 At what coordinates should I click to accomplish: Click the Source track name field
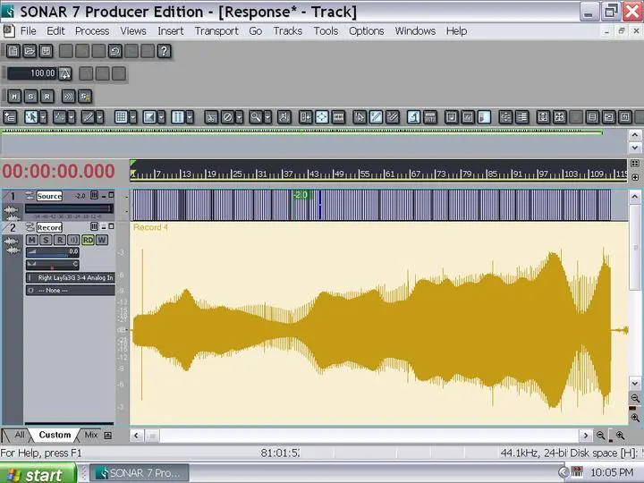pos(49,196)
